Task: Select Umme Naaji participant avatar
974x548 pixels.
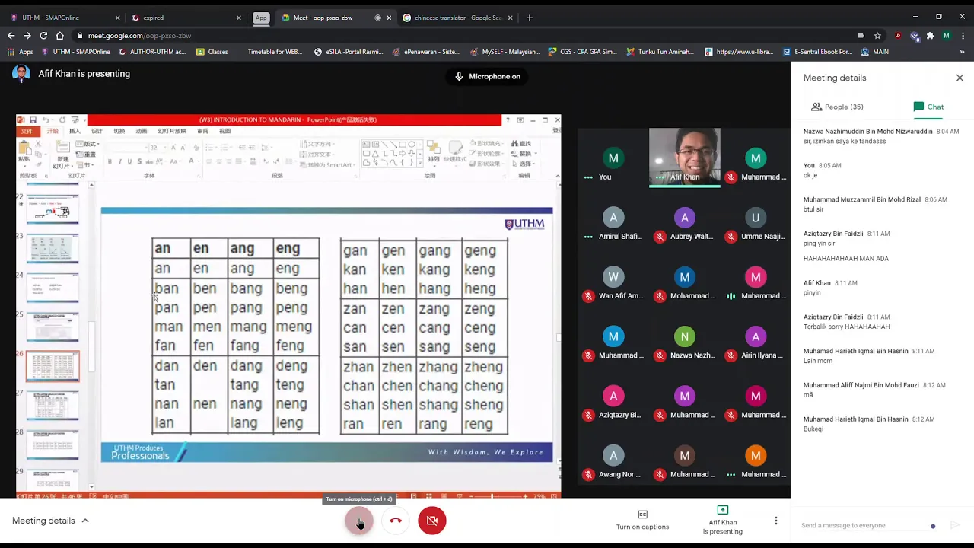Action: tap(756, 218)
